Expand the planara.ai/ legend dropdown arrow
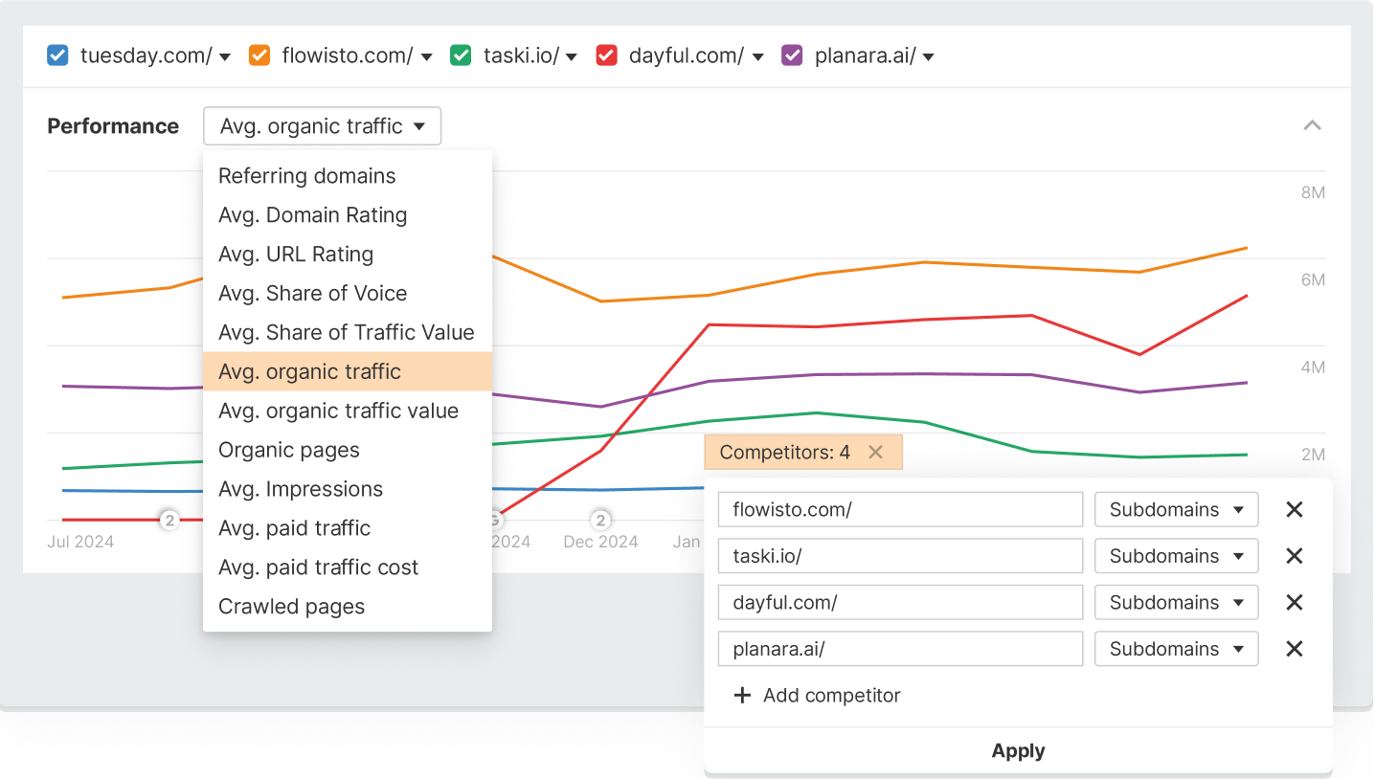The image size is (1375, 779). click(x=928, y=56)
